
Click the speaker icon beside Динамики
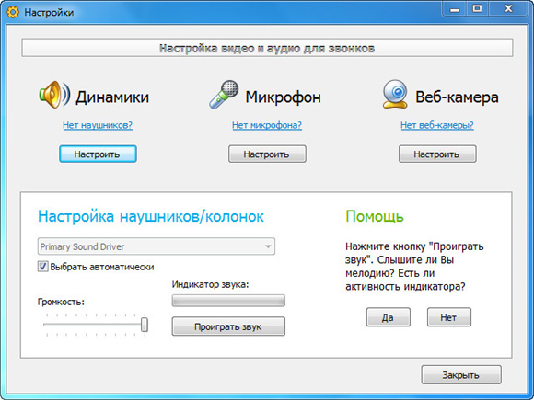(x=54, y=95)
